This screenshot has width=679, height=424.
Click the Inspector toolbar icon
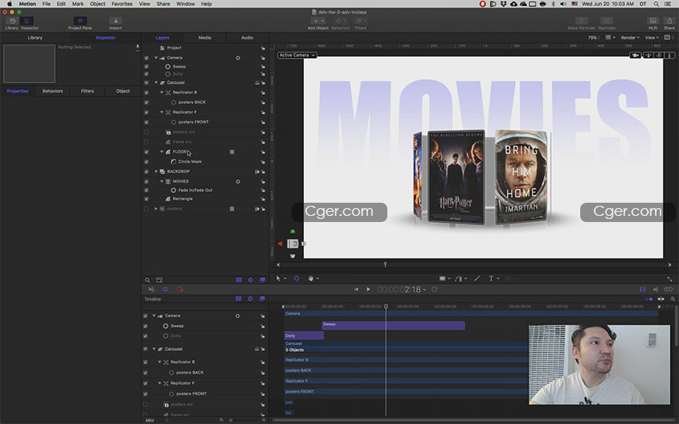27,22
